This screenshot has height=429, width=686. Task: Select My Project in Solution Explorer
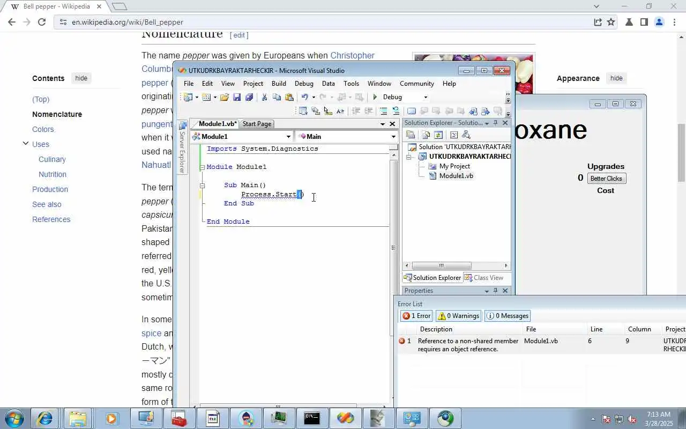pos(454,166)
